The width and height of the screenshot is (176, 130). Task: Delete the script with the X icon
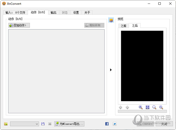tap(50, 124)
